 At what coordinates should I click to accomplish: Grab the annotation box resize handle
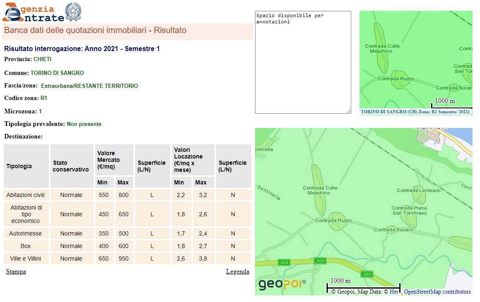(349, 111)
